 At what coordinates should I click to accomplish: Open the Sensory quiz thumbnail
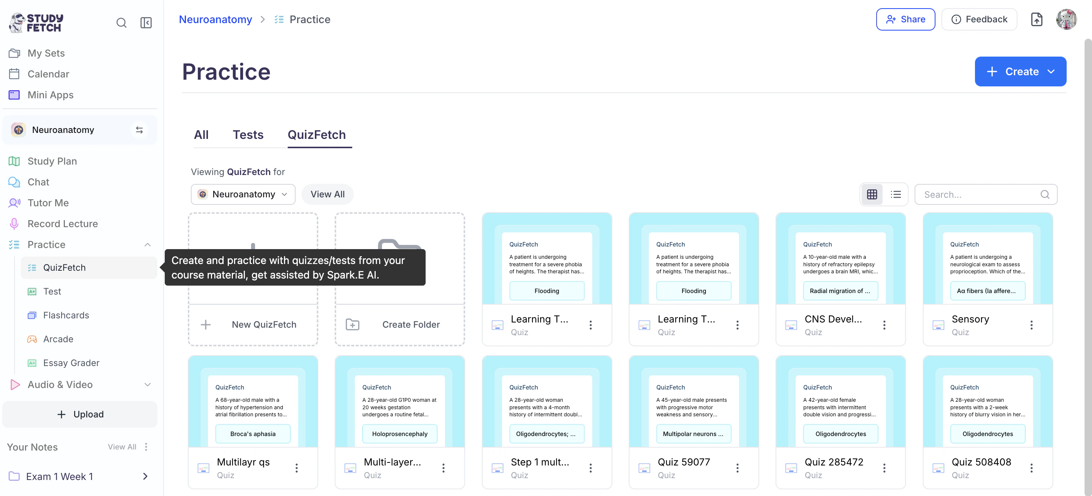click(987, 258)
